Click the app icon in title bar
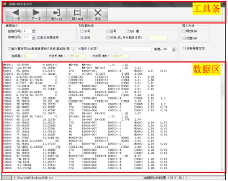The height and width of the screenshot is (181, 228). (5, 4)
